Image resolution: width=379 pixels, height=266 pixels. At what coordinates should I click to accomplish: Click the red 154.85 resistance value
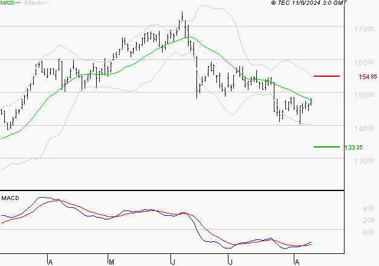[368, 77]
